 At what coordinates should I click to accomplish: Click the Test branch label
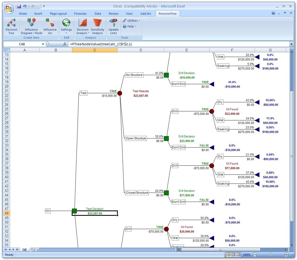pyautogui.click(x=83, y=93)
